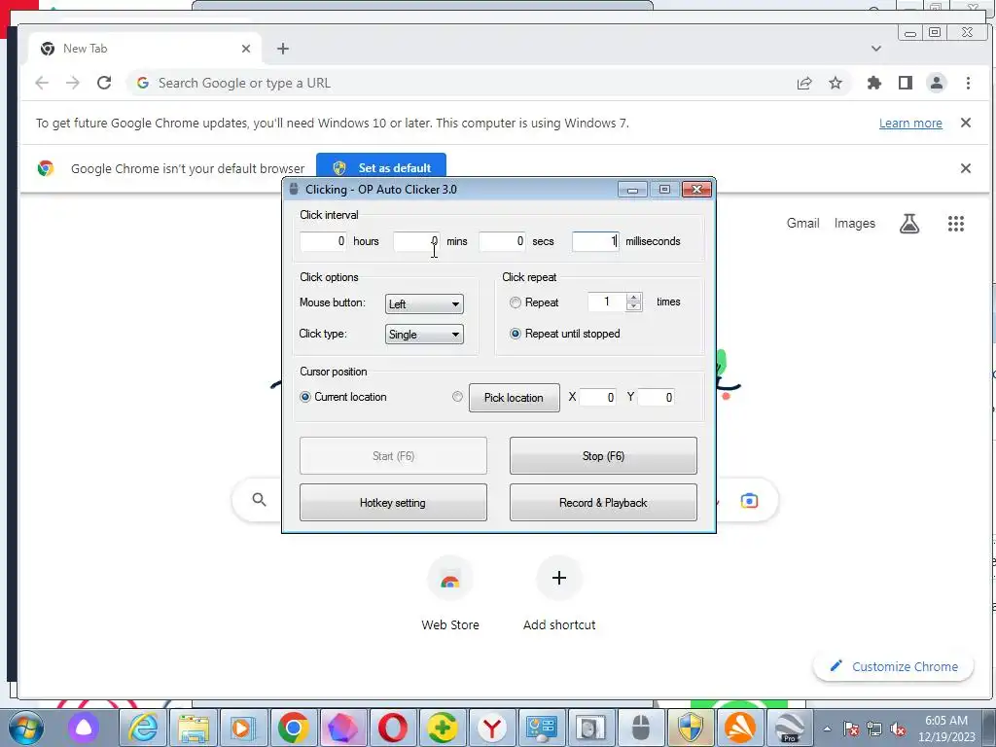996x747 pixels.
Task: Launch Internet Explorer from taskbar
Action: (144, 728)
